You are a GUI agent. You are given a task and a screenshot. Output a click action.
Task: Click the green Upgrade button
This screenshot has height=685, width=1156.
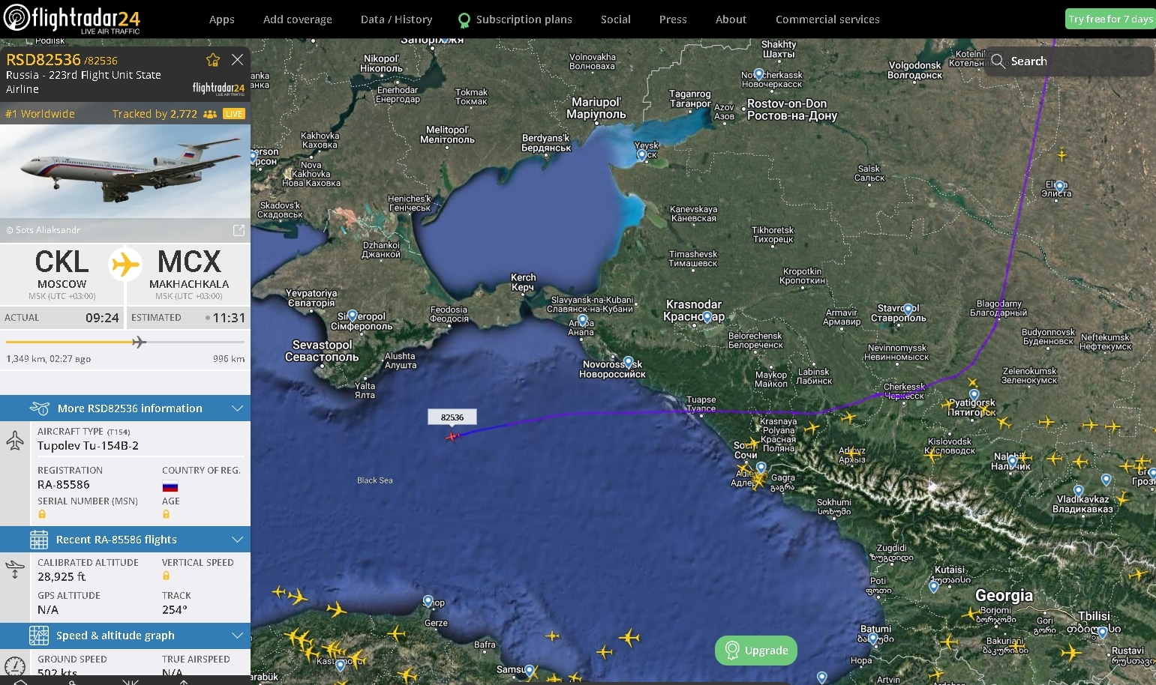tap(756, 651)
